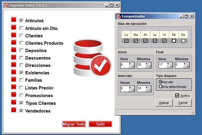The image size is (202, 135).
Task: Click the large database checkmark logo
Action: pos(92,58)
